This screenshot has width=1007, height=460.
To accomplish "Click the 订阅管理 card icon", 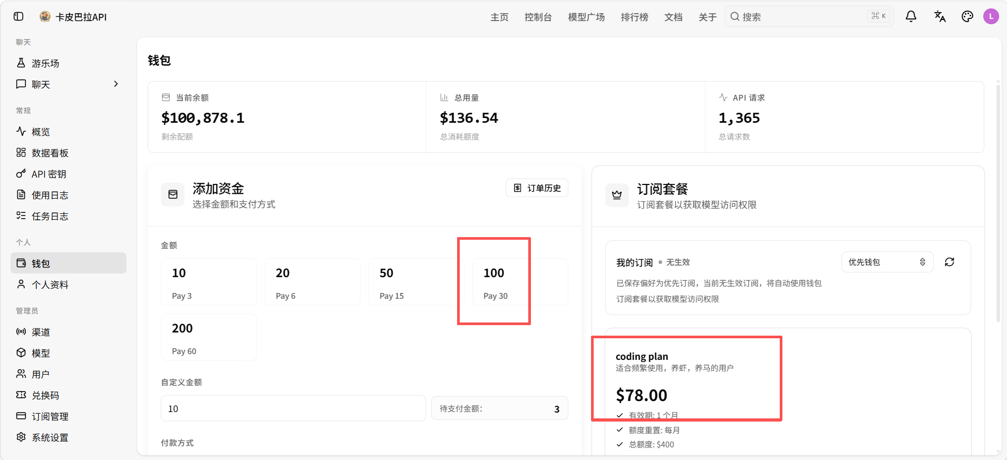I will (x=21, y=416).
